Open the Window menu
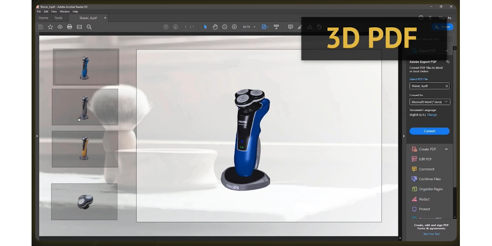492x246 pixels. tap(65, 12)
